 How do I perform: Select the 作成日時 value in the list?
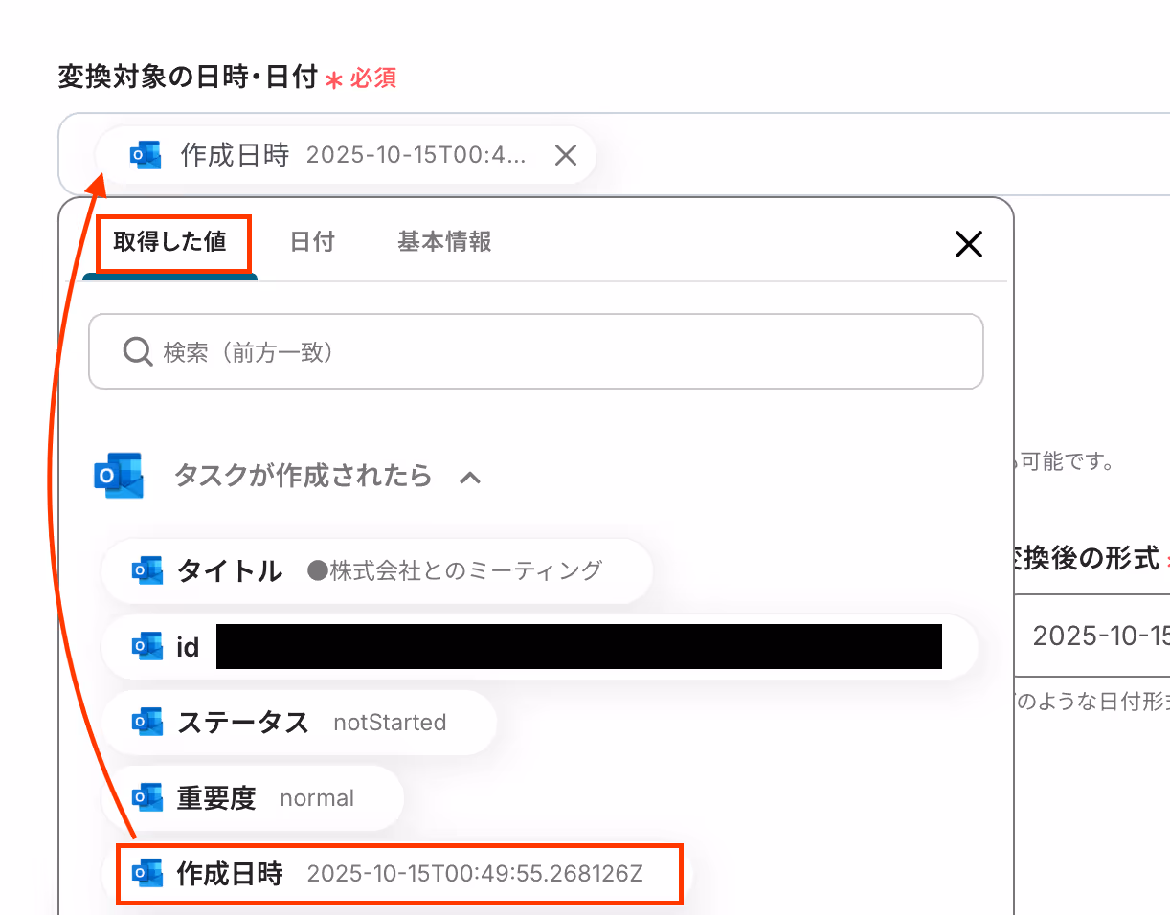[398, 873]
